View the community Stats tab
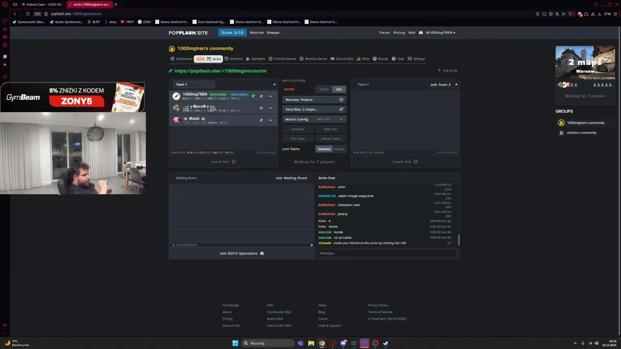This screenshot has width=621, height=349. pyautogui.click(x=363, y=59)
